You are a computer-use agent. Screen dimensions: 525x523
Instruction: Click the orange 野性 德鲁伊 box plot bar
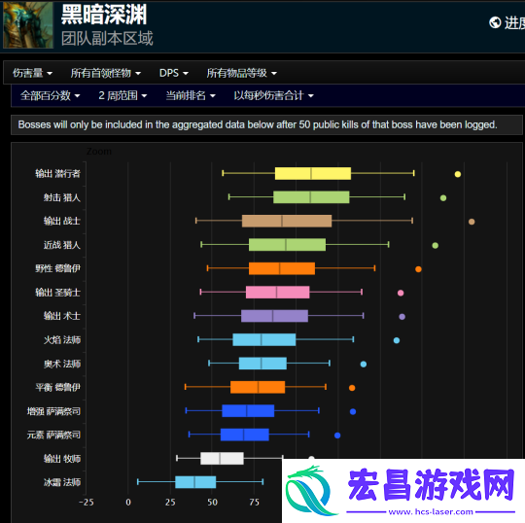(282, 268)
